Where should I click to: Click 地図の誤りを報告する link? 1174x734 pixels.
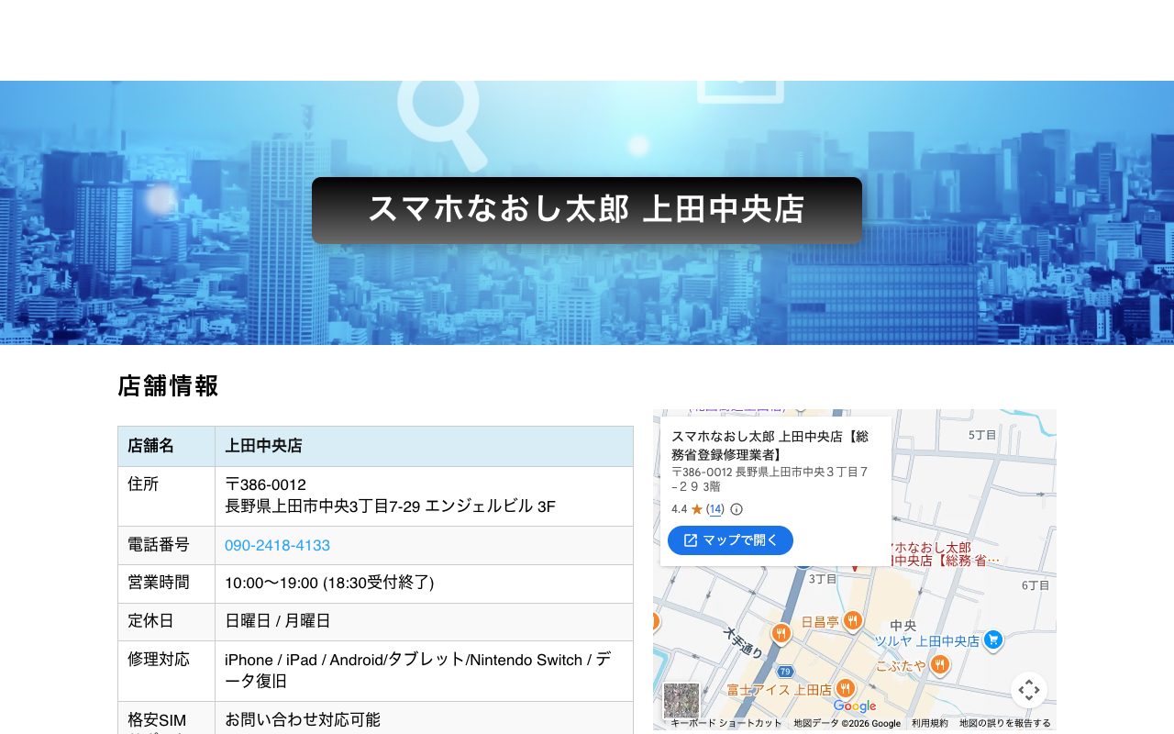pos(1005,723)
